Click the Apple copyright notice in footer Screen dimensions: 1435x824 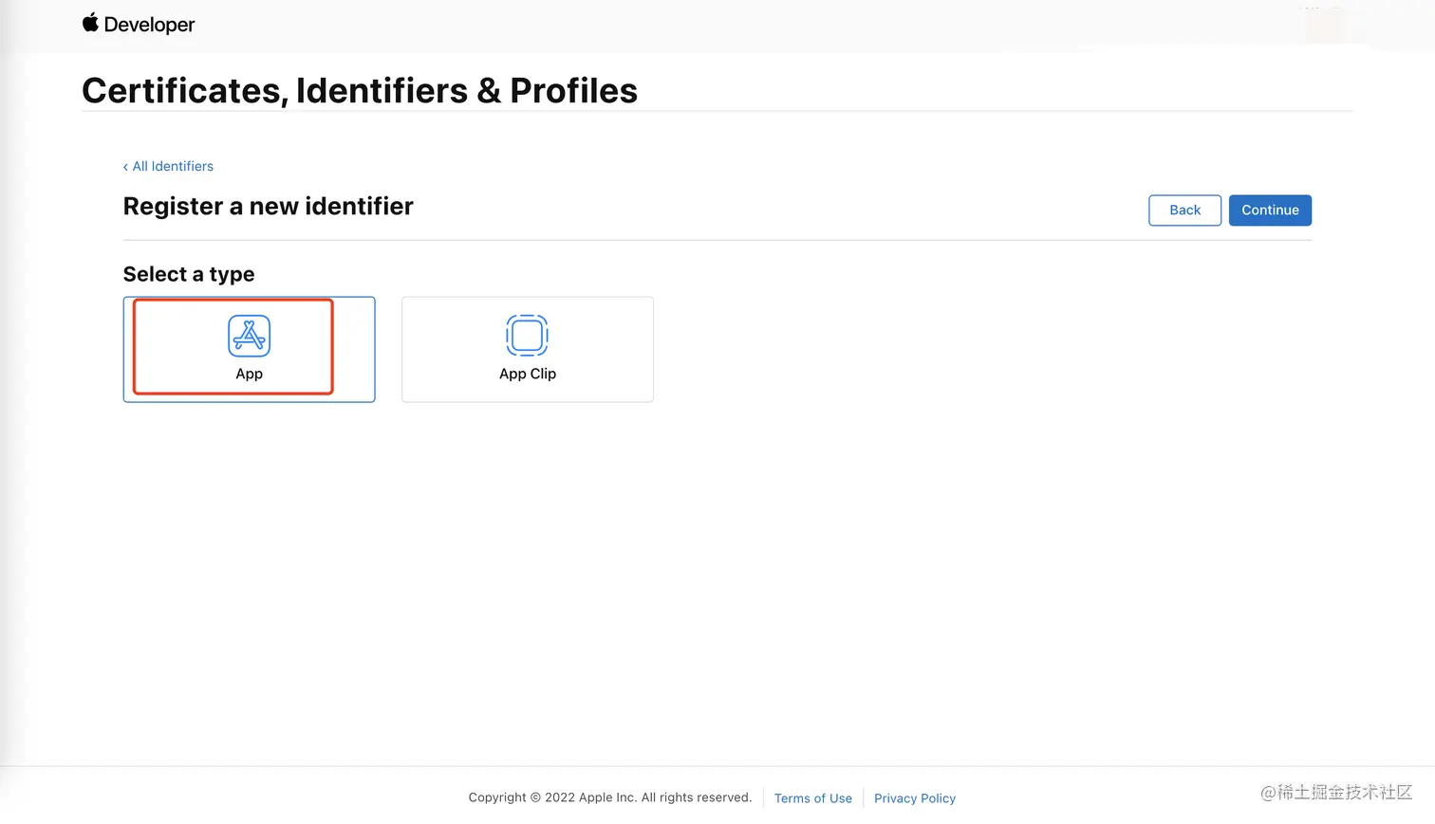tap(609, 797)
